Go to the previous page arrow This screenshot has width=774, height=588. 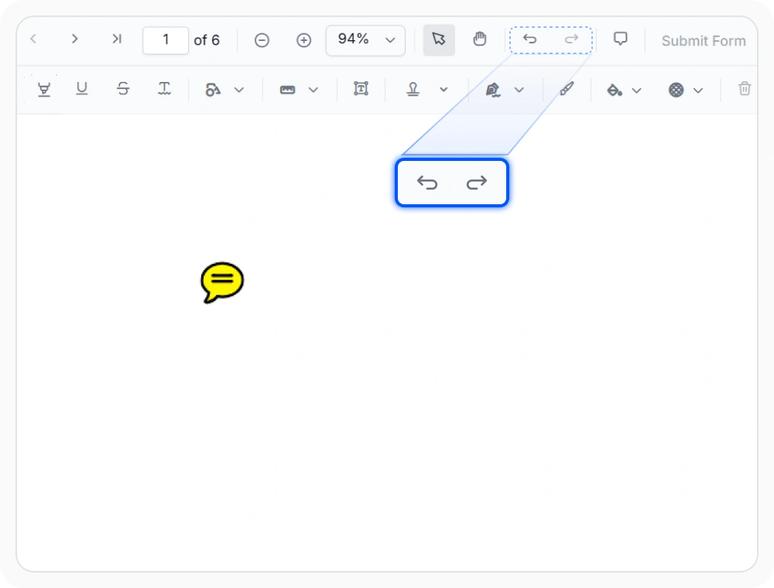[x=33, y=39]
